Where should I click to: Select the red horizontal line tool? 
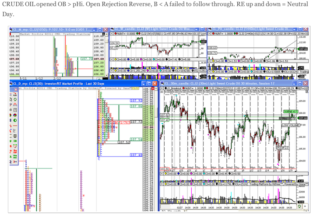point(15,126)
